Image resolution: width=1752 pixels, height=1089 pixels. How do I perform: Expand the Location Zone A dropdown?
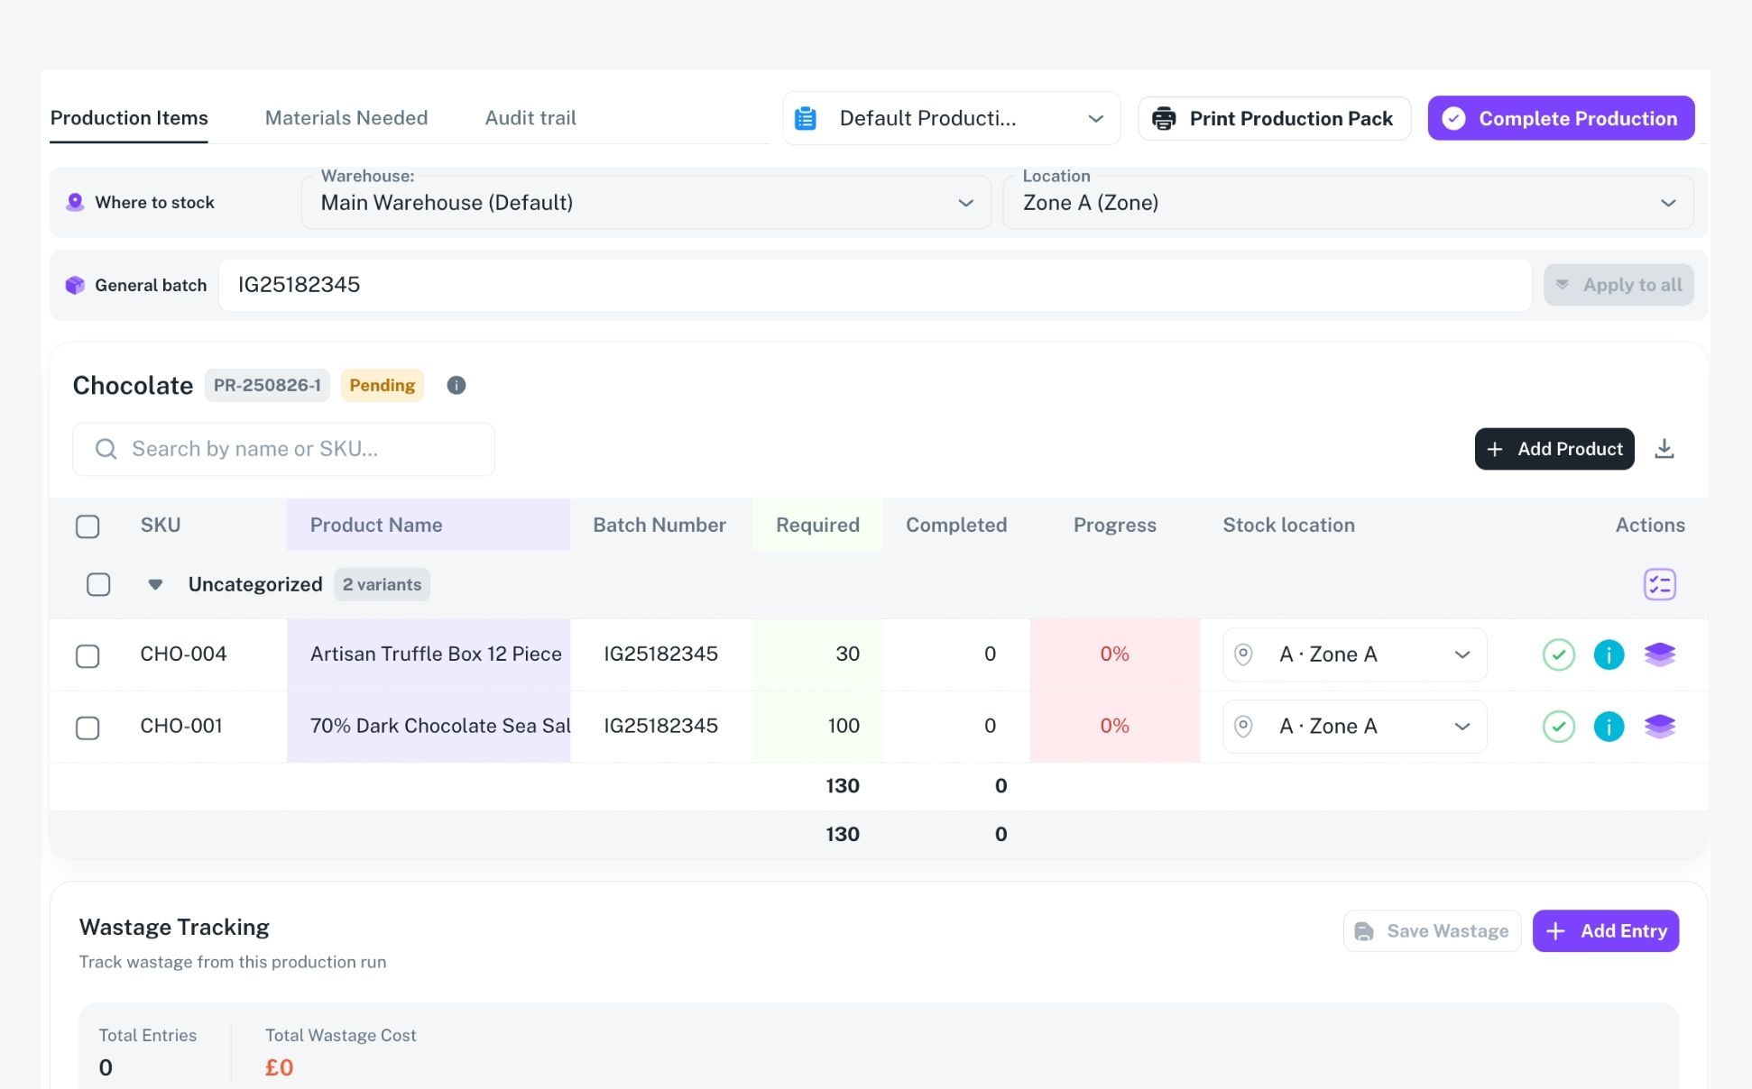tap(1348, 203)
